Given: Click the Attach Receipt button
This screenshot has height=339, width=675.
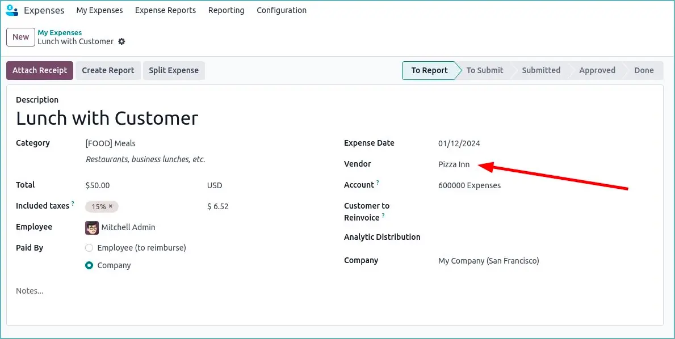Looking at the screenshot, I should click(39, 70).
